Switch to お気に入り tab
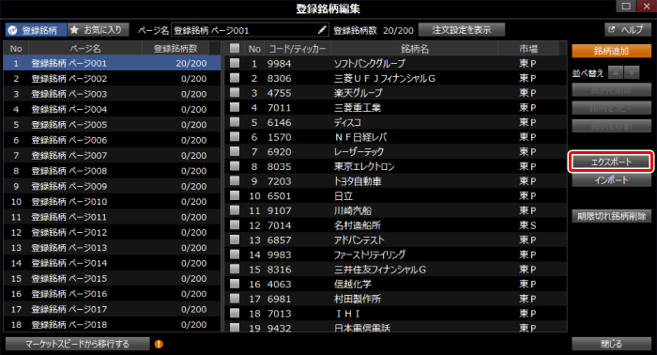 pos(98,30)
